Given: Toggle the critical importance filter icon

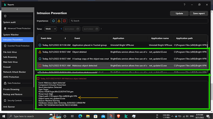Looking at the screenshot, I should click(x=65, y=21).
